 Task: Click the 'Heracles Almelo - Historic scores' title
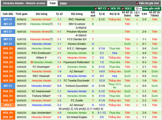point(24,3)
